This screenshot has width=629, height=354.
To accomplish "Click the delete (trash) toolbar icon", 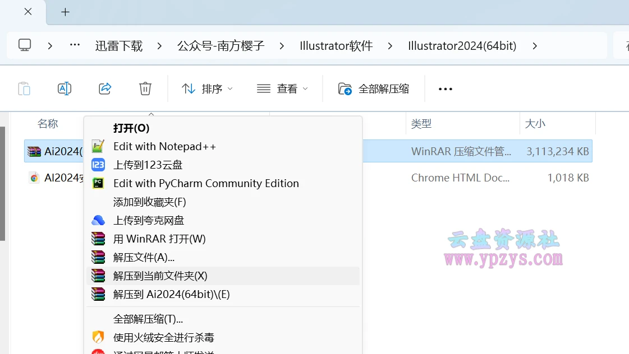I will pos(145,88).
